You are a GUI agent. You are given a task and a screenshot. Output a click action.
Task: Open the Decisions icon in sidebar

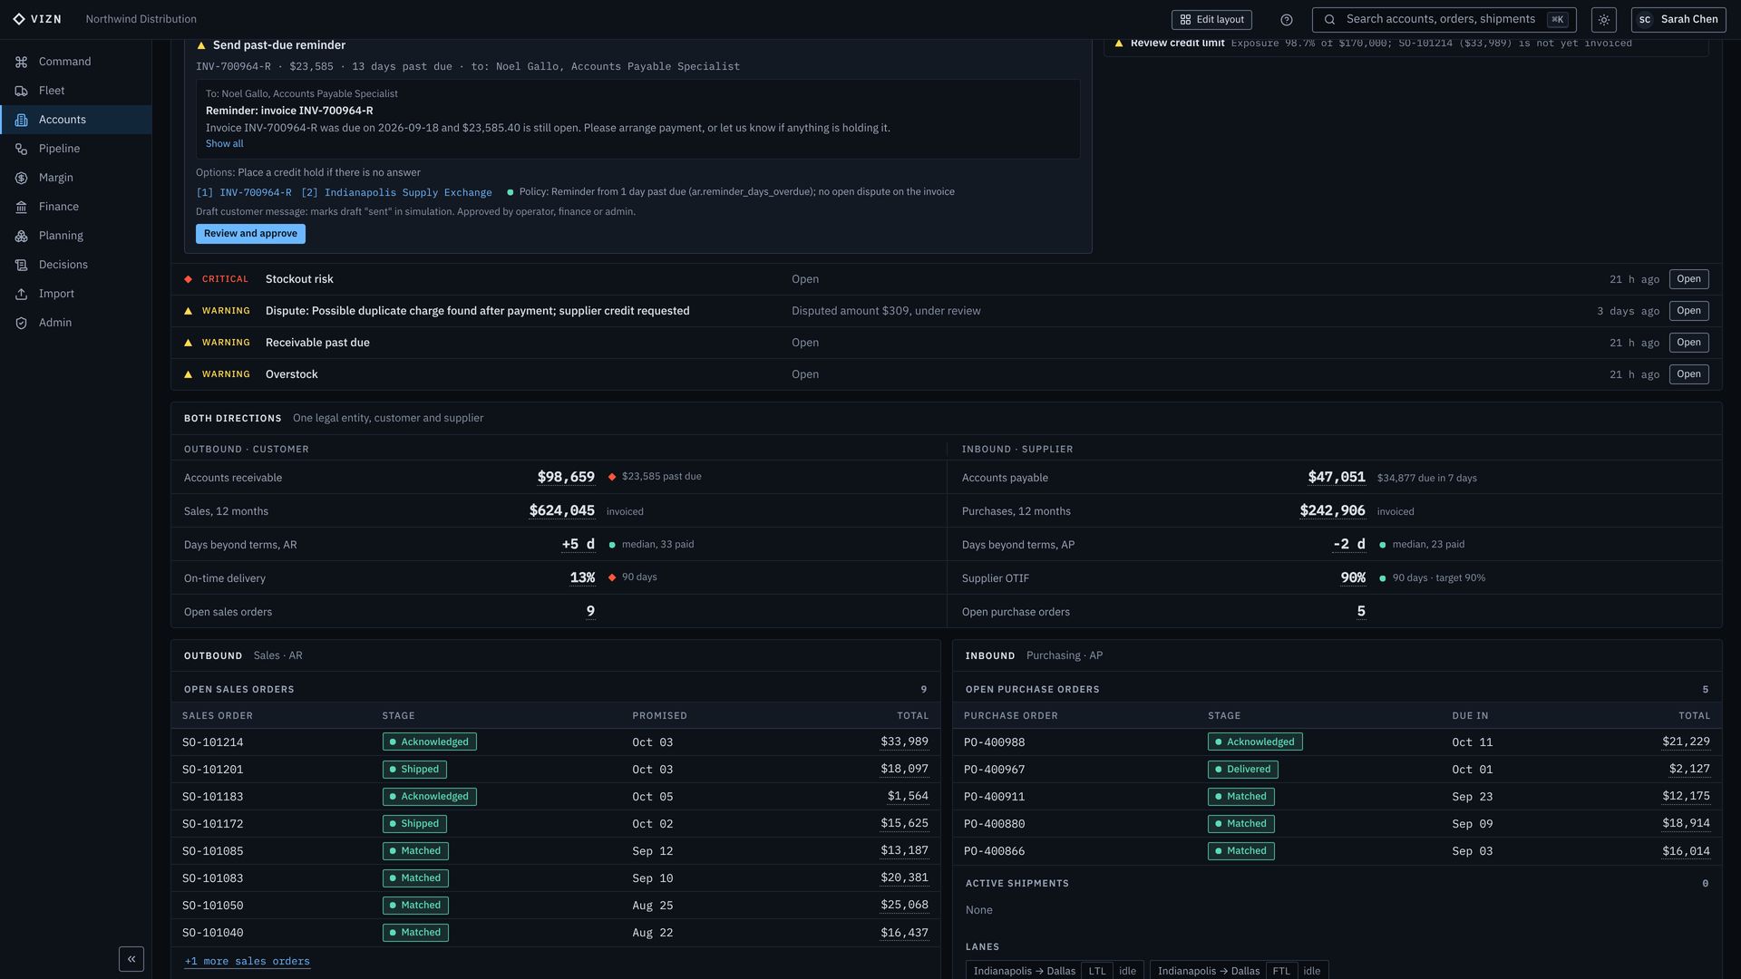(x=21, y=265)
